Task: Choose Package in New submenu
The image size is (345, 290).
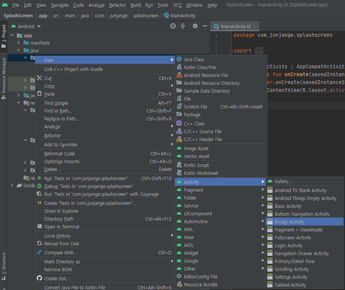Action: click(221, 114)
